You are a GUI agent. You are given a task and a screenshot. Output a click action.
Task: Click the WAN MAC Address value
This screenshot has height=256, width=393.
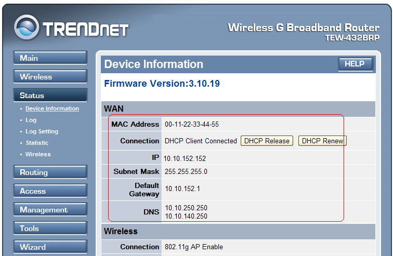(x=192, y=125)
